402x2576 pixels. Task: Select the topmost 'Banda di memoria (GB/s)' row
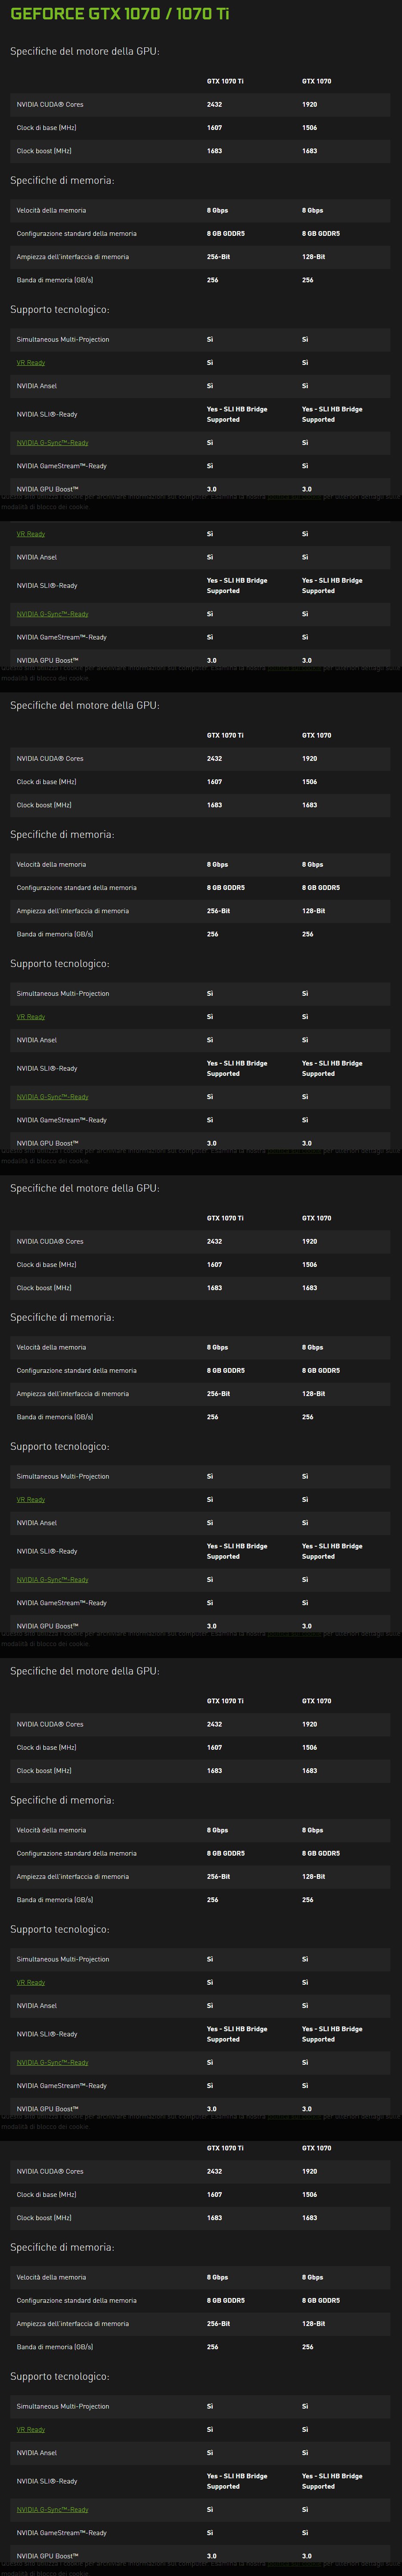200,280
